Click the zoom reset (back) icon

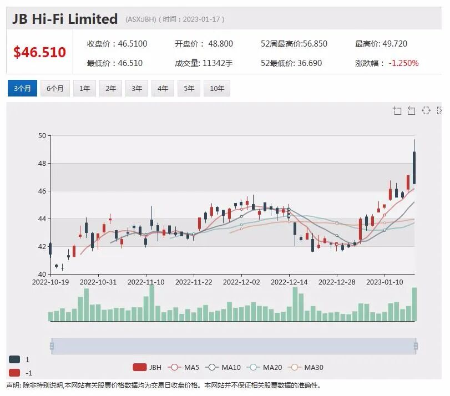pyautogui.click(x=411, y=110)
